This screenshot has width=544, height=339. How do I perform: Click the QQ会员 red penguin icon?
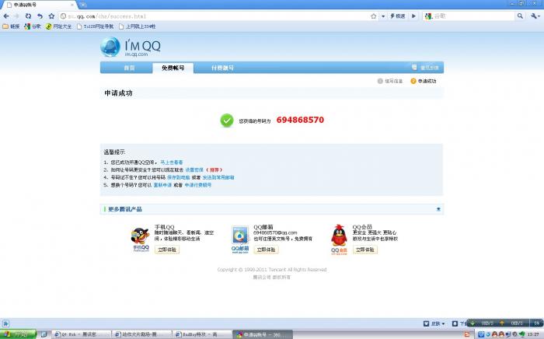point(339,239)
